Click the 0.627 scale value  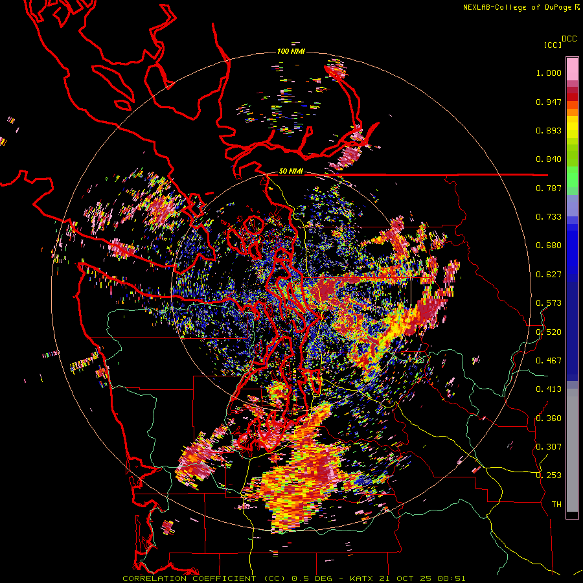point(549,275)
